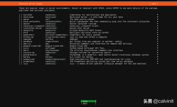Viewport: 177px width, 107px height.
Task: Toggle the microk8s snap checkbox
Action: [20, 15]
